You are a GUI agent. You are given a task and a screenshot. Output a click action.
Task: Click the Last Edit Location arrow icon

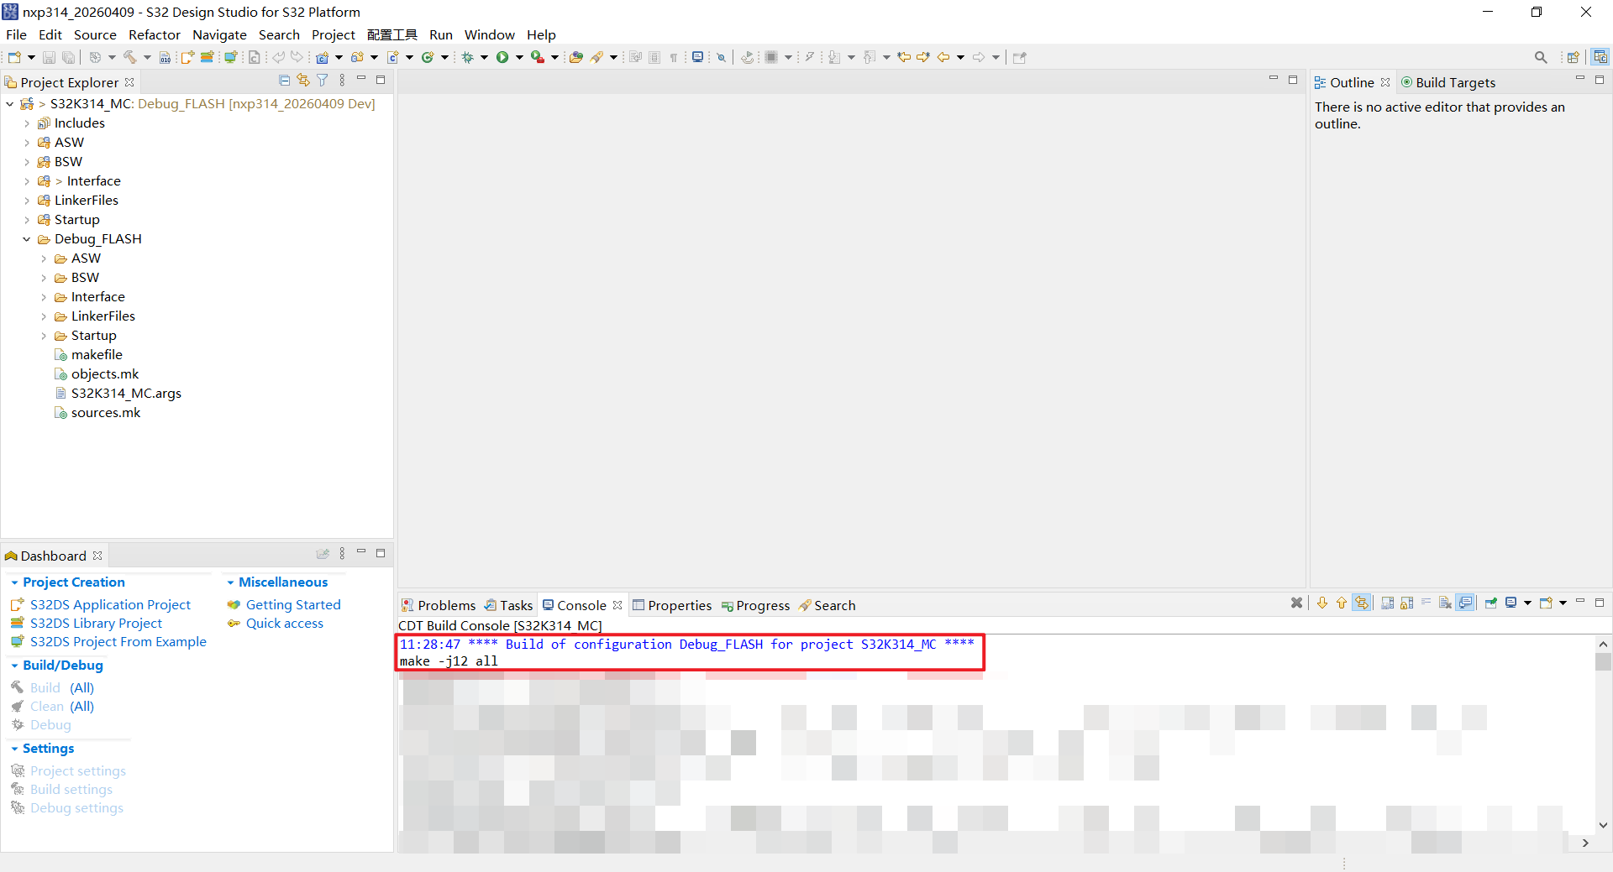coord(904,57)
